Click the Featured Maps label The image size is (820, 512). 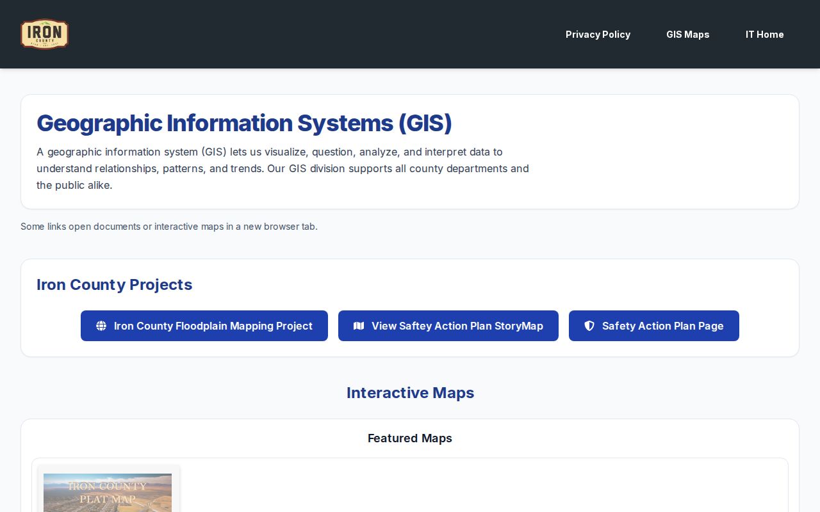click(x=410, y=438)
